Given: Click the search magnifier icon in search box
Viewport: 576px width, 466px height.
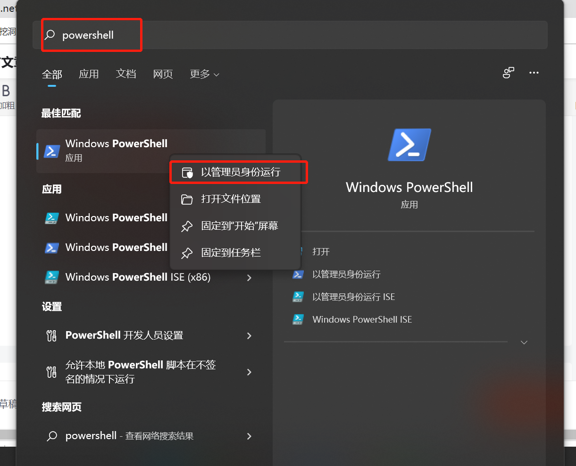Looking at the screenshot, I should pyautogui.click(x=50, y=34).
